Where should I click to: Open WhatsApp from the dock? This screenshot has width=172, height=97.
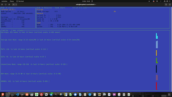point(37,94)
